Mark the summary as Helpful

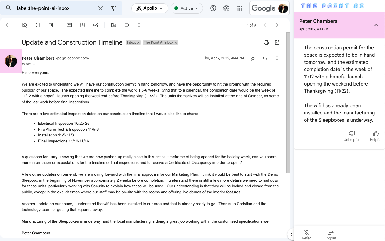coord(375,136)
